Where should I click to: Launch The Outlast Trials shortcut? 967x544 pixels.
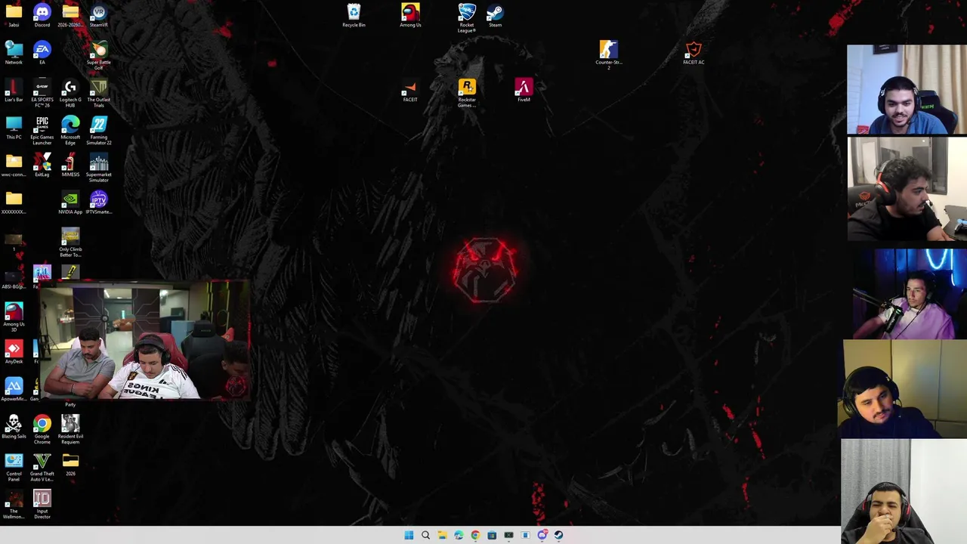click(99, 93)
